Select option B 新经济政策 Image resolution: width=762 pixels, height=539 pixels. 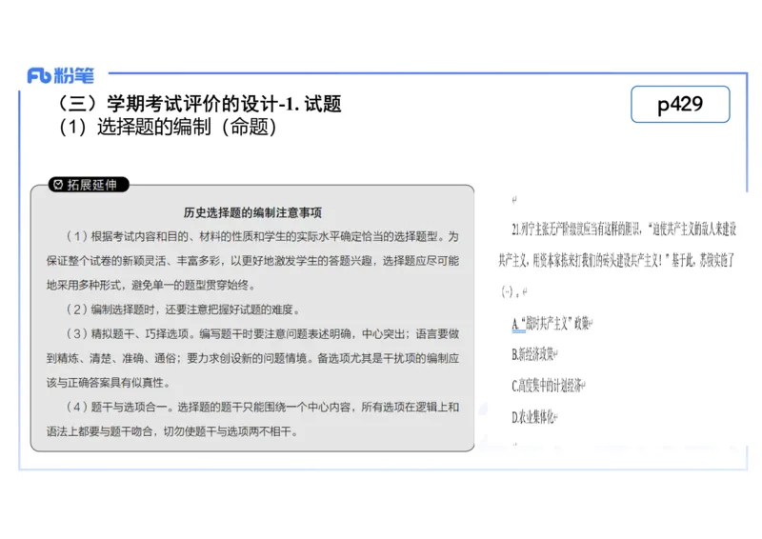click(534, 354)
